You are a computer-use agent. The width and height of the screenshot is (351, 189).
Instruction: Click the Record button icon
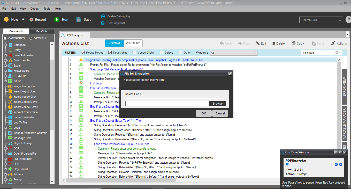click(x=31, y=19)
